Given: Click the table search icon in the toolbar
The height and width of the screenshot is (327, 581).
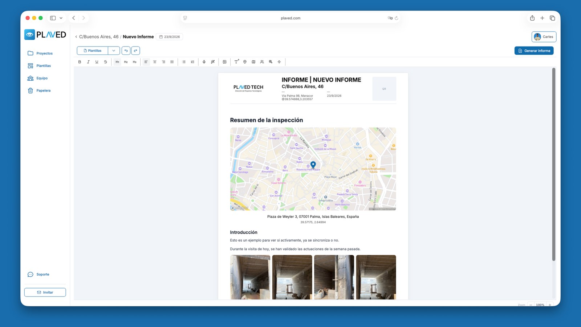Looking at the screenshot, I should 271,62.
